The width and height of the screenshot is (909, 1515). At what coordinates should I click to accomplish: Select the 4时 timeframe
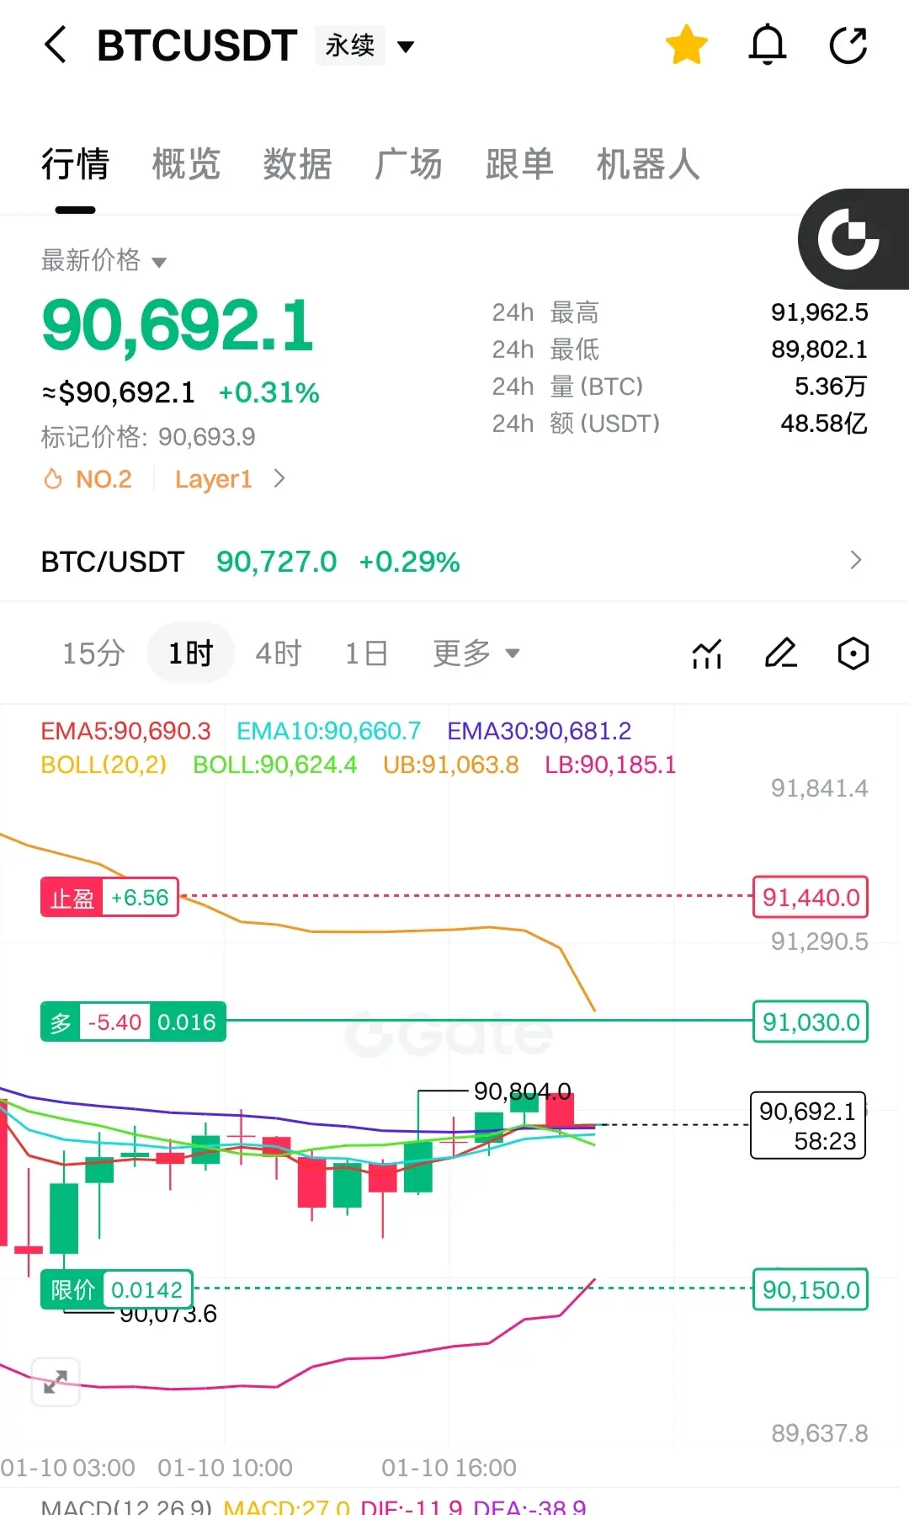(279, 653)
